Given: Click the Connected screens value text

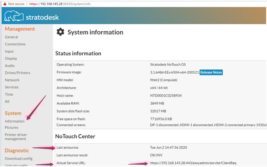Looking at the screenshot, I should point(208,125).
